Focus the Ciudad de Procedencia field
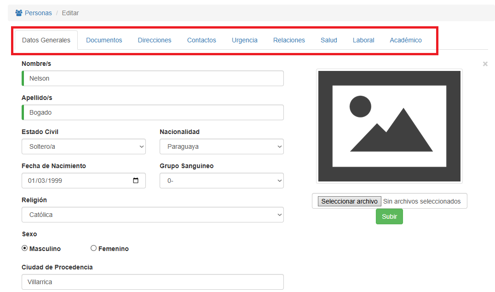 tap(153, 282)
